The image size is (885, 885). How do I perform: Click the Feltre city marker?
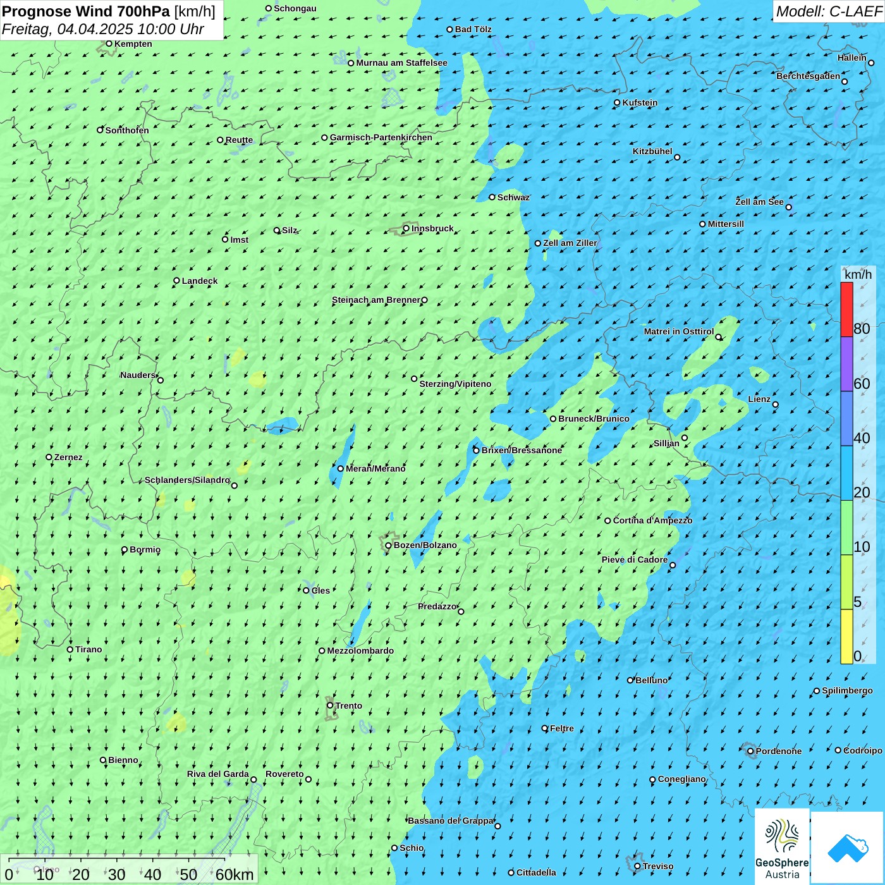tap(545, 728)
